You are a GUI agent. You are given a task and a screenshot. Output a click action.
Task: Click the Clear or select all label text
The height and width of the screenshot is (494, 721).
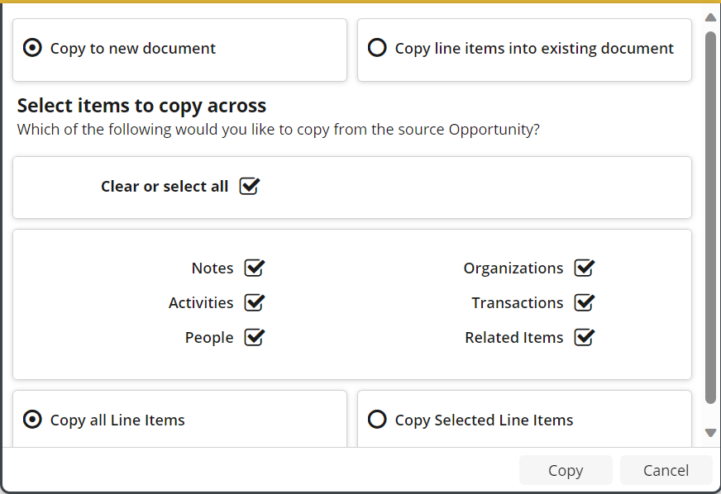(x=164, y=187)
